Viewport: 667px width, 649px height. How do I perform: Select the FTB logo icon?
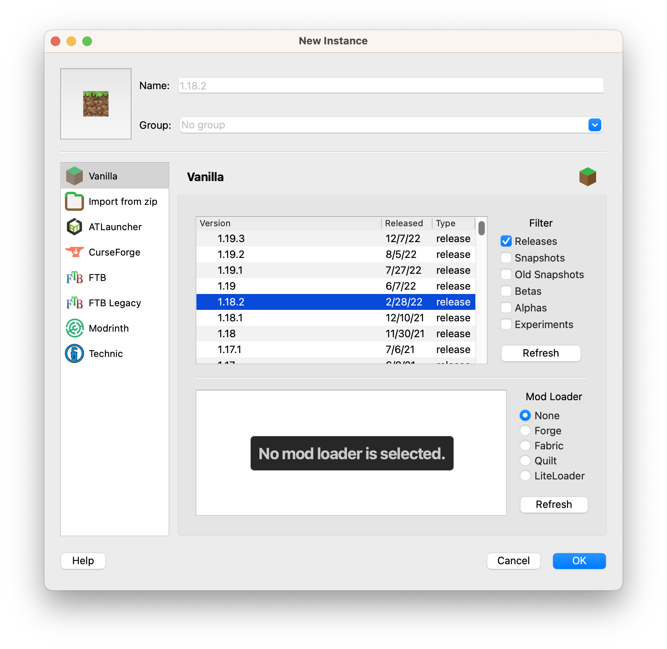pyautogui.click(x=74, y=277)
